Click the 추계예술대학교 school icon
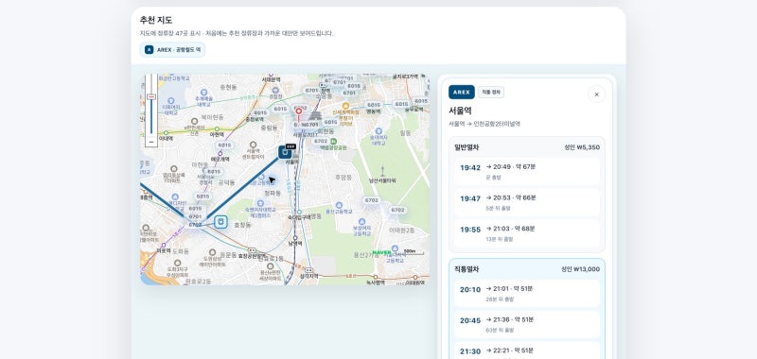 (203, 92)
